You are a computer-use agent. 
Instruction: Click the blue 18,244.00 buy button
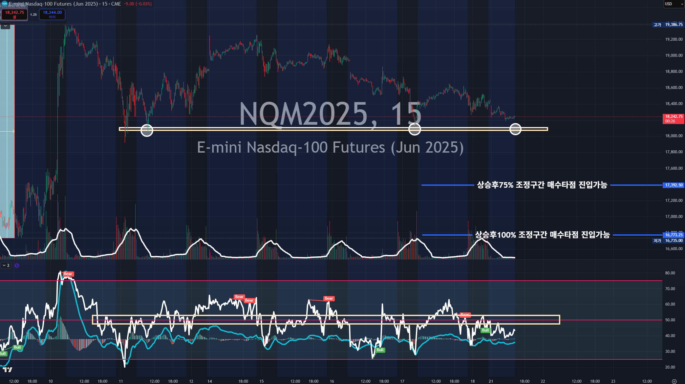(x=52, y=14)
